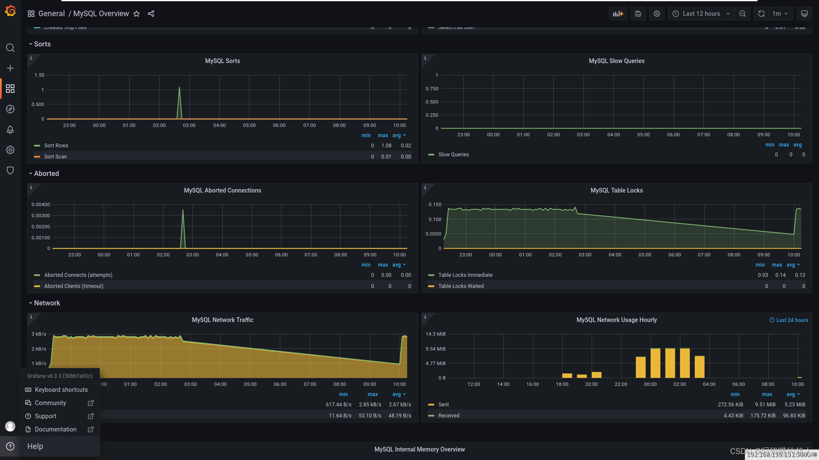Viewport: 819px width, 460px height.
Task: Open the Create plus icon in sidebar
Action: coord(10,68)
